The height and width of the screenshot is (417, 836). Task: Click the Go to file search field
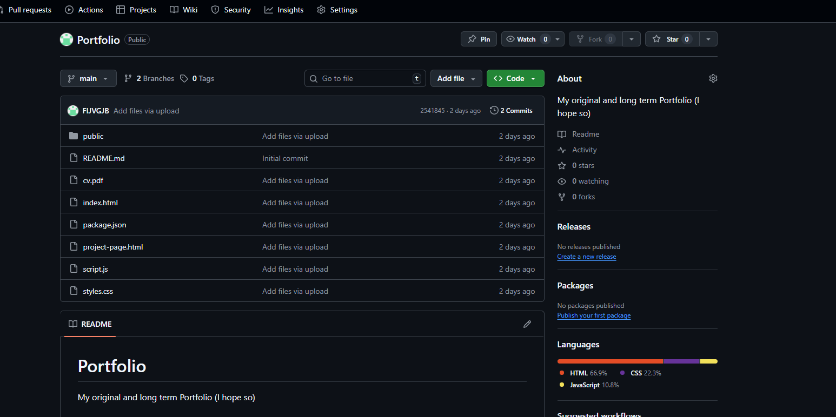click(365, 78)
